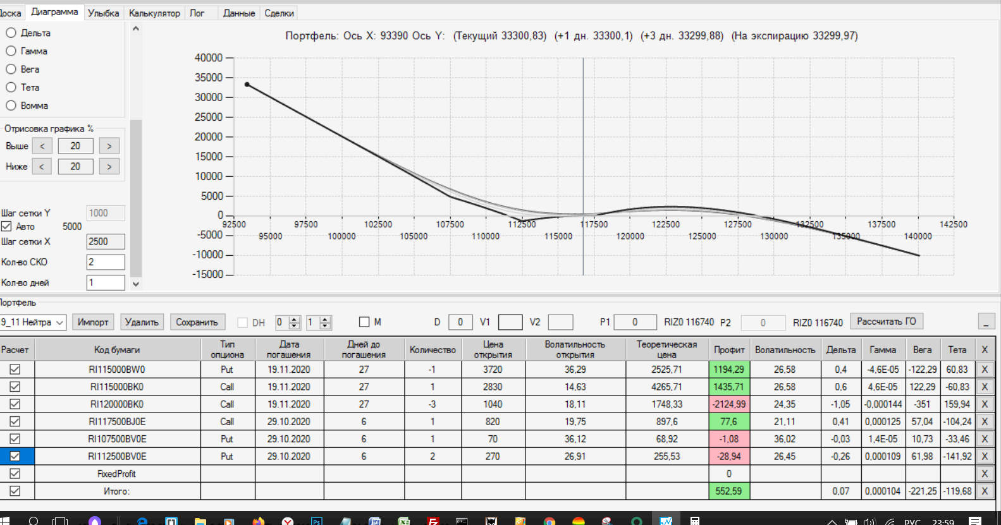Select the Вомма radio button
The width and height of the screenshot is (1001, 525).
coord(11,106)
